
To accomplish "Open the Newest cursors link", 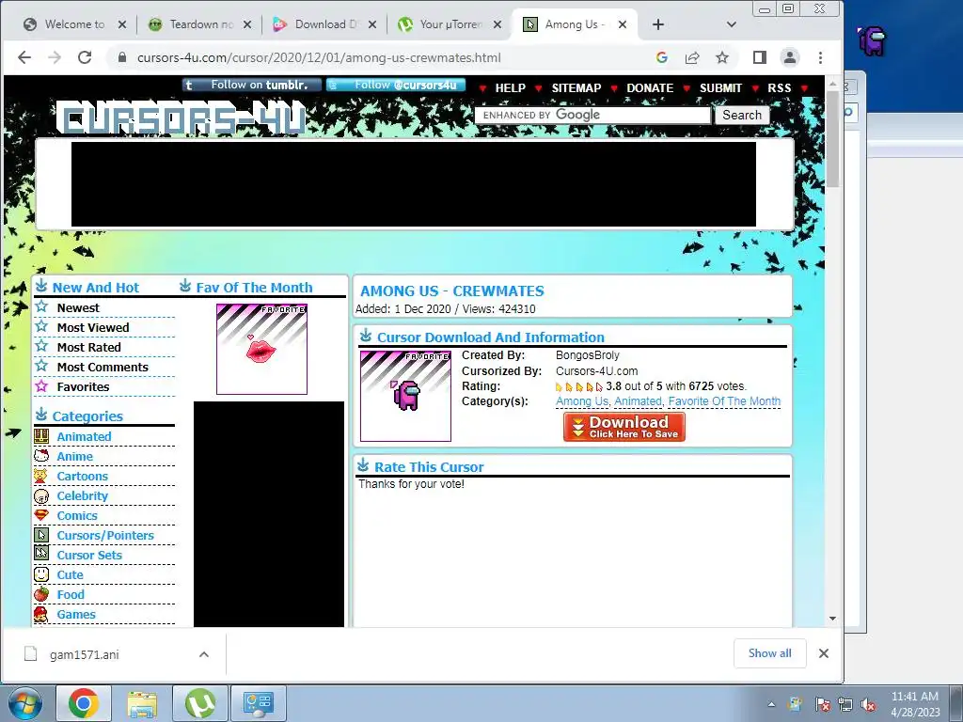I will (78, 307).
